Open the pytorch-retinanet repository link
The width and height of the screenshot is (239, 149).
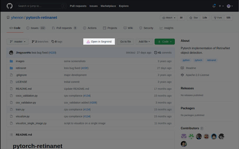coord(41,18)
